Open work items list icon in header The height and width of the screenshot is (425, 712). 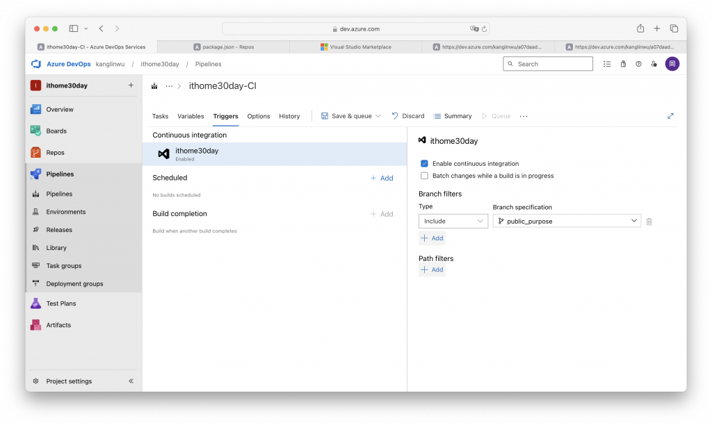(x=606, y=64)
